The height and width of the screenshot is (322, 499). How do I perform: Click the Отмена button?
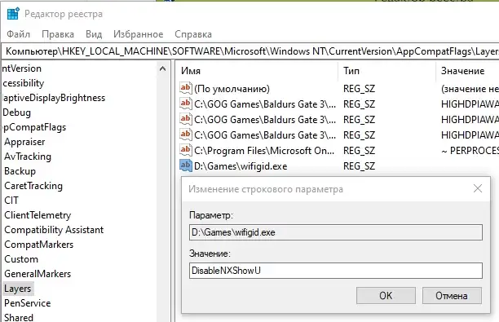[x=452, y=296]
